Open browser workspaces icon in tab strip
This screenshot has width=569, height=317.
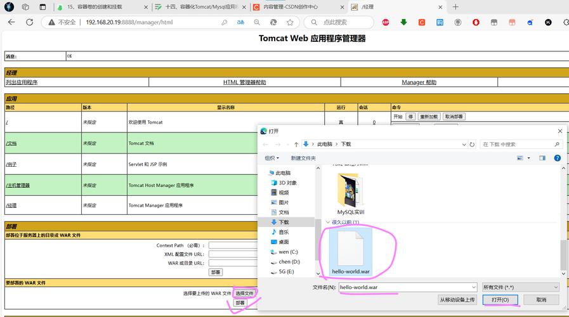pos(25,7)
